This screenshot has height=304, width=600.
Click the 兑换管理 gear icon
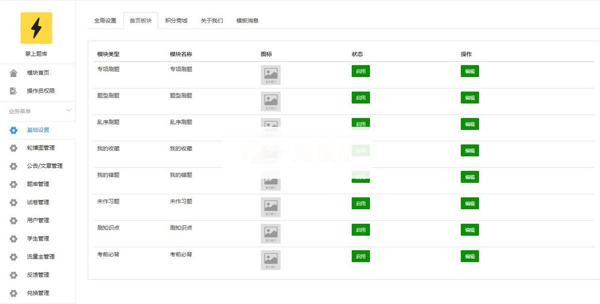tap(13, 293)
